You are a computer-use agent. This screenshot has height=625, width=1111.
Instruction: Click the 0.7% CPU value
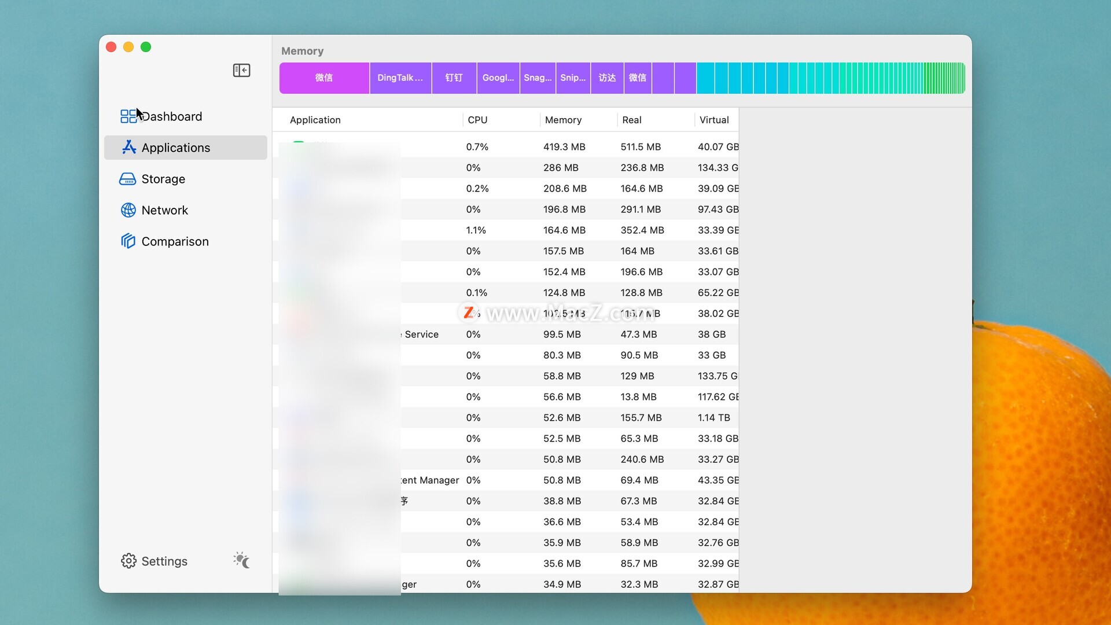477,147
